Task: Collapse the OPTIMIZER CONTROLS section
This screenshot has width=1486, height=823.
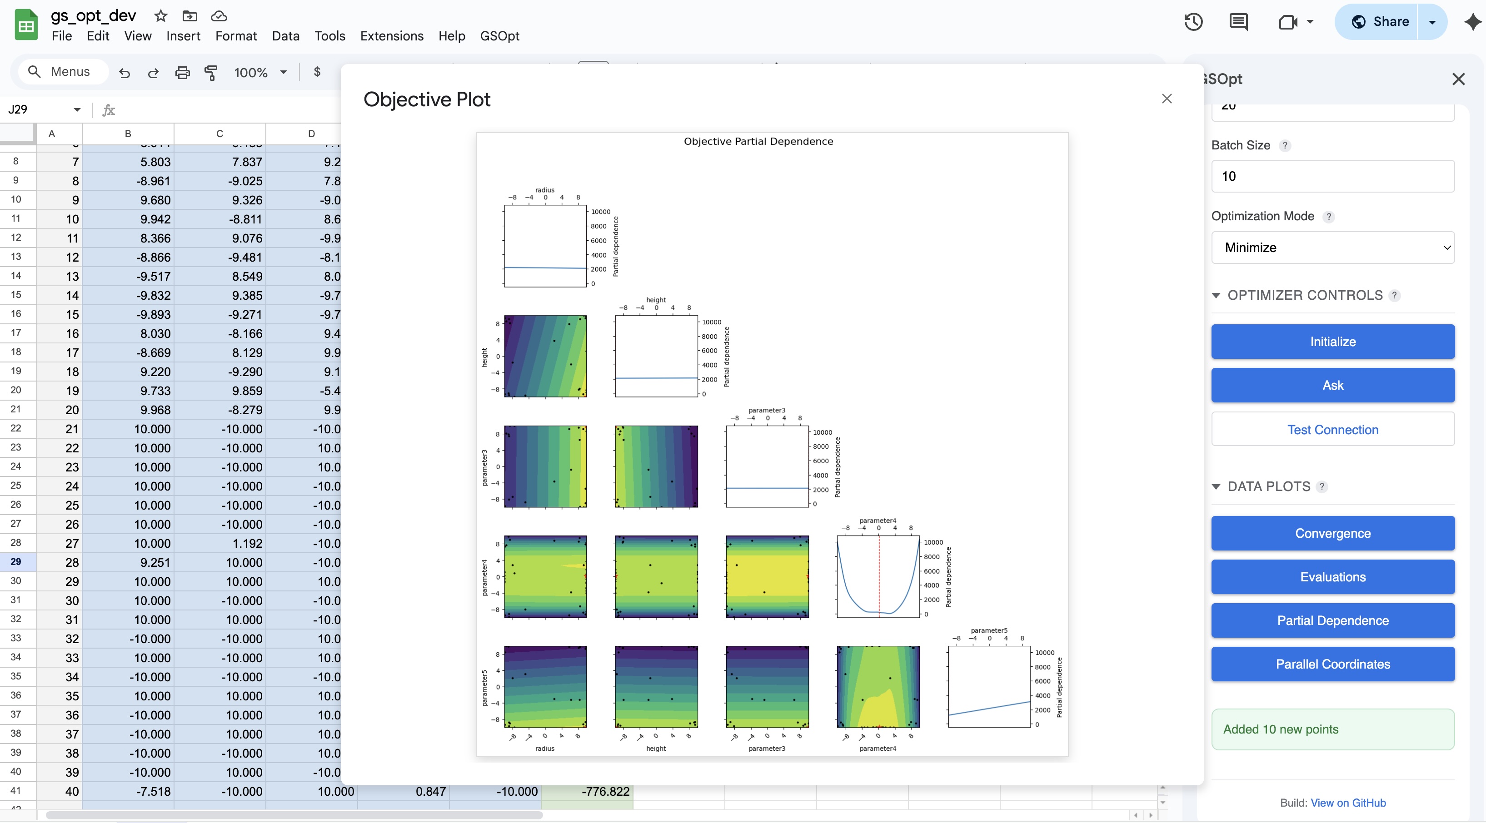Action: (1216, 295)
